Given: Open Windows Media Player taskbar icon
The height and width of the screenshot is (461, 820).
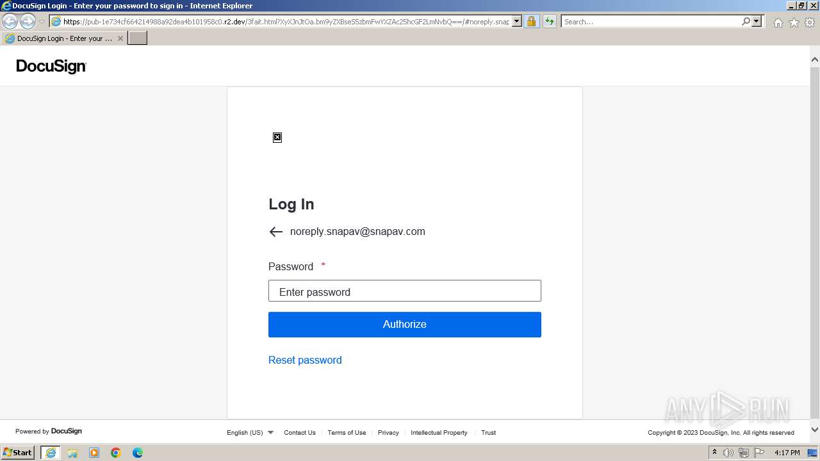Looking at the screenshot, I should pos(94,453).
